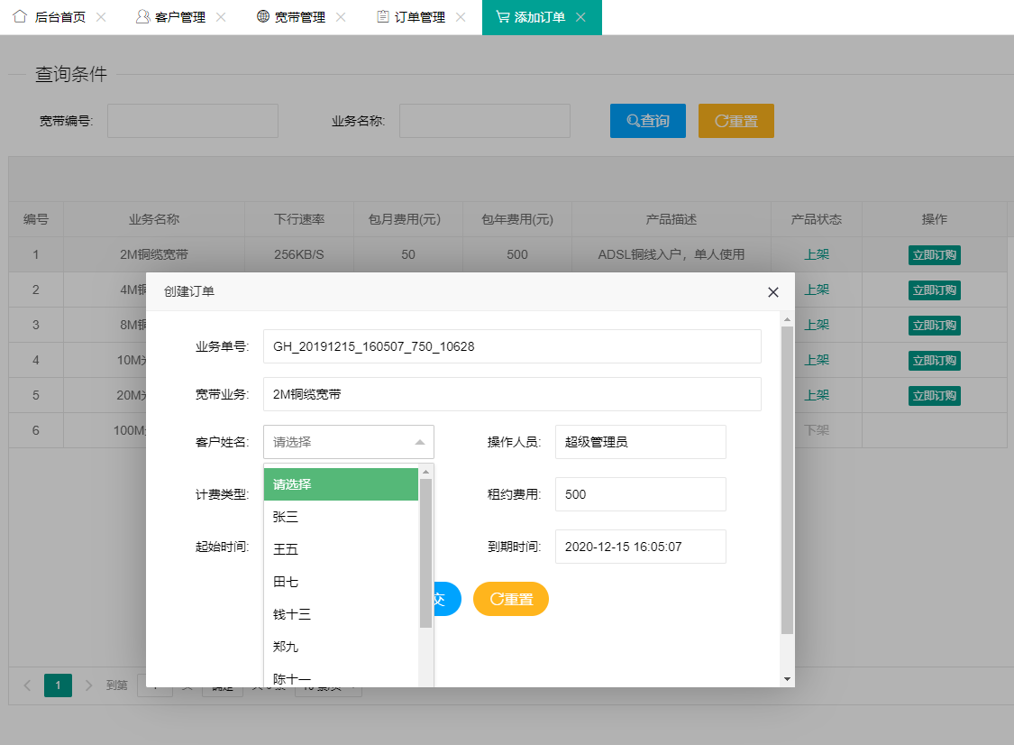Close the 宽带管理 tab with its X
1014x745 pixels.
pyautogui.click(x=341, y=17)
